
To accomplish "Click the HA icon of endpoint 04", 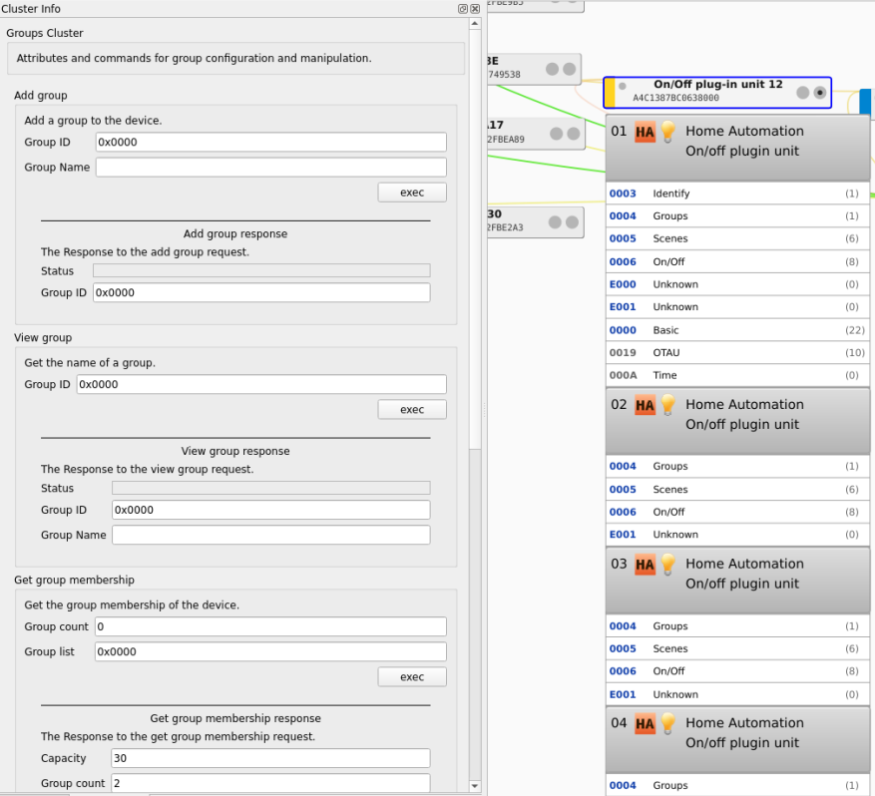I will pyautogui.click(x=646, y=724).
